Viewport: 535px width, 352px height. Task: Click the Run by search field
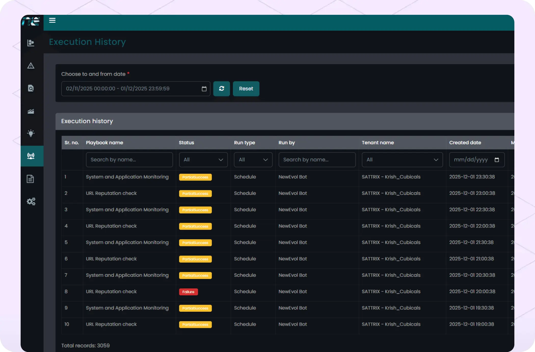click(x=317, y=160)
